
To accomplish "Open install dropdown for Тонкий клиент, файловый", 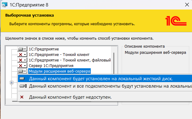I will [x=22, y=60].
